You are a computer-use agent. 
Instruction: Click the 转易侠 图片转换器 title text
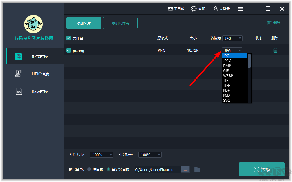(x=34, y=38)
